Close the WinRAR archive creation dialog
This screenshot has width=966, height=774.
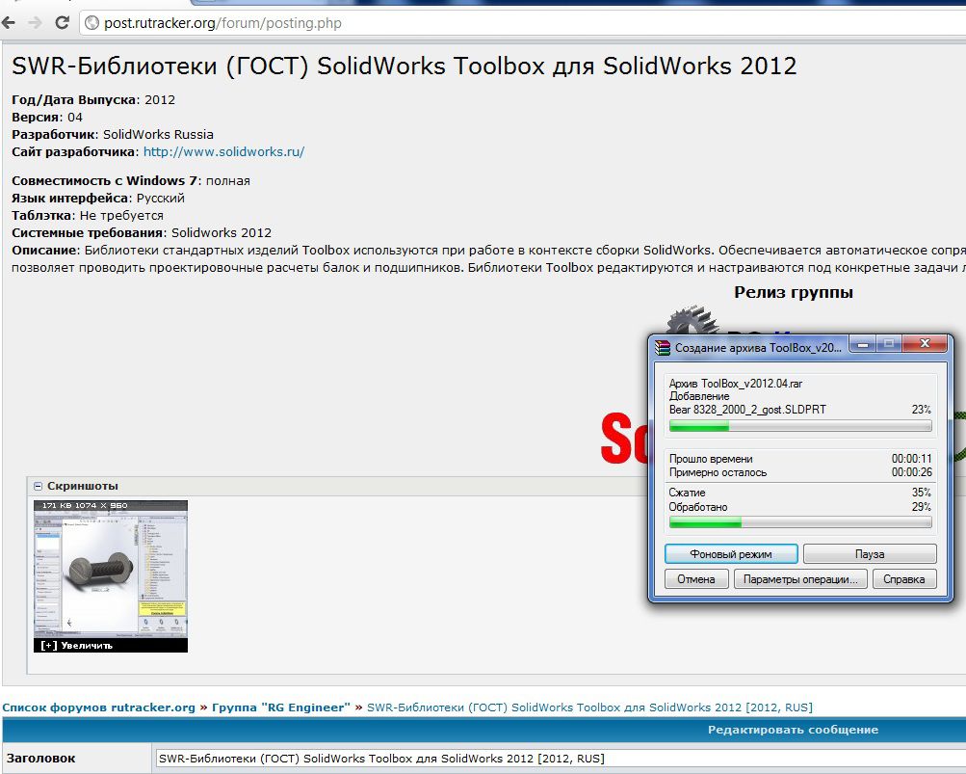coord(925,343)
